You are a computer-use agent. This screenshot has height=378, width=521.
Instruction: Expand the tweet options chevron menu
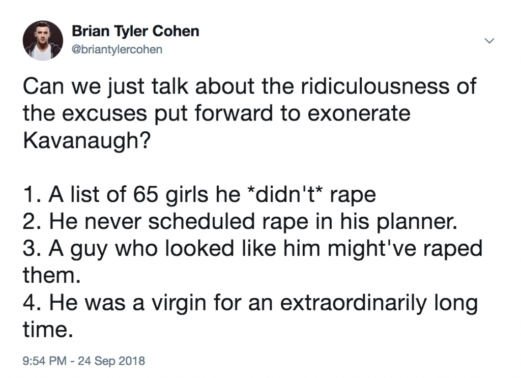point(489,40)
